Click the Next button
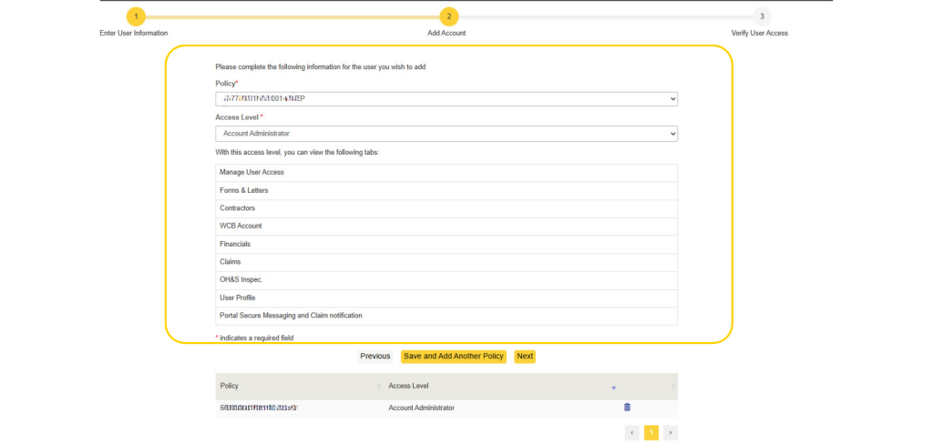This screenshot has width=933, height=444. pyautogui.click(x=525, y=357)
